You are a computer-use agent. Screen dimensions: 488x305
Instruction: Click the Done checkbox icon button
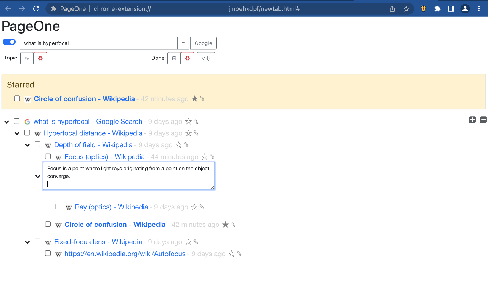pyautogui.click(x=174, y=58)
